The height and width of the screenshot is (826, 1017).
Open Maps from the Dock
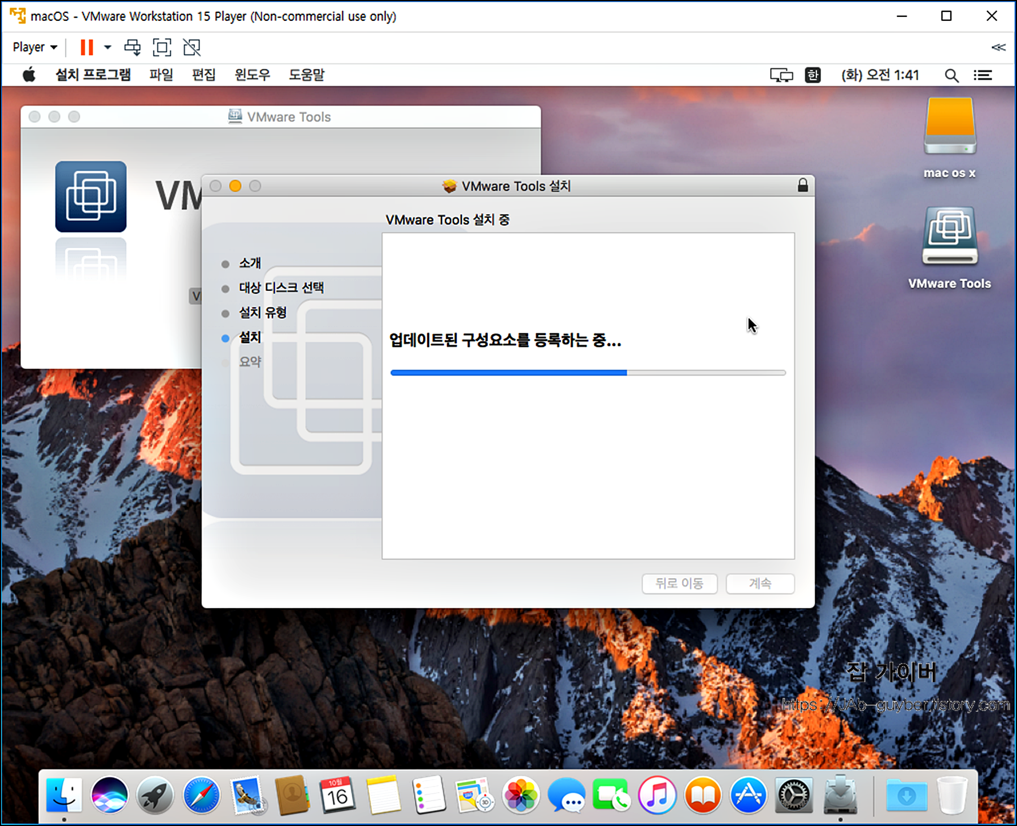coord(475,795)
